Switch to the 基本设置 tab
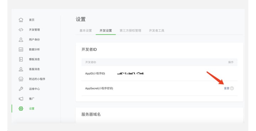 86,31
